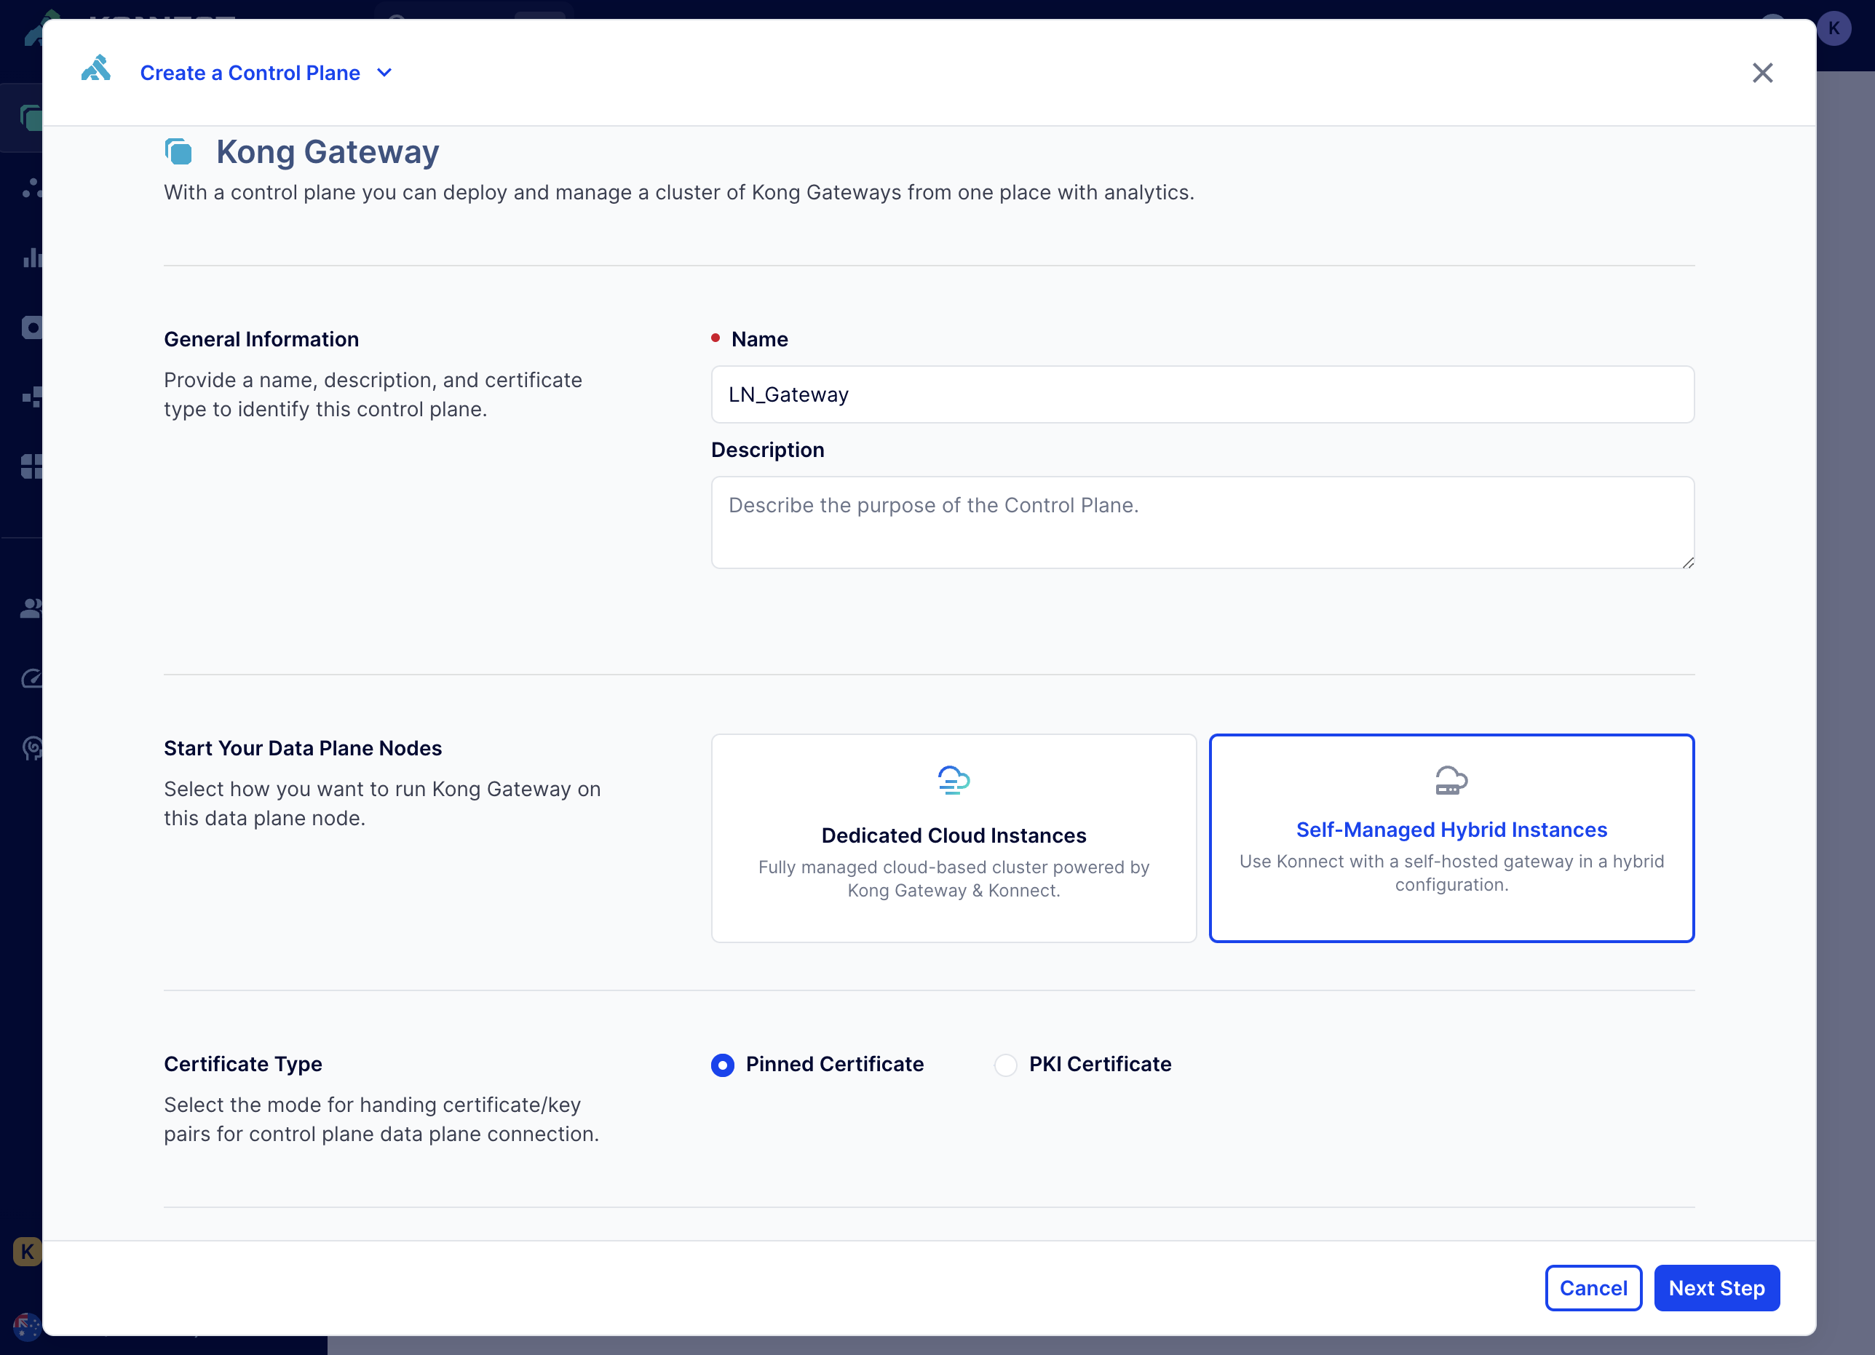Viewport: 1875px width, 1355px height.
Task: Click the Cancel button
Action: point(1593,1288)
